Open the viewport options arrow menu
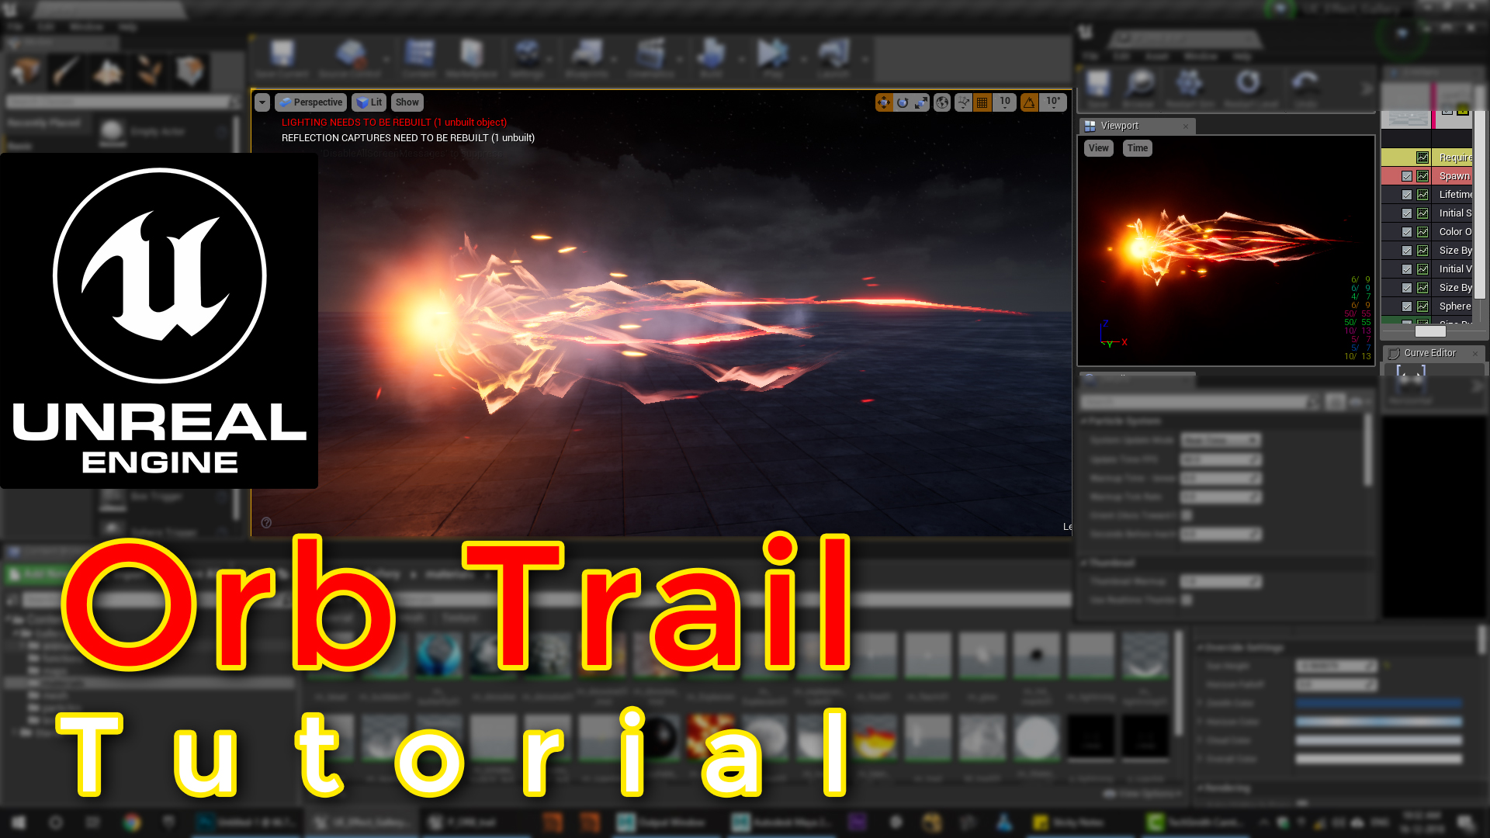This screenshot has height=838, width=1490. [x=262, y=102]
